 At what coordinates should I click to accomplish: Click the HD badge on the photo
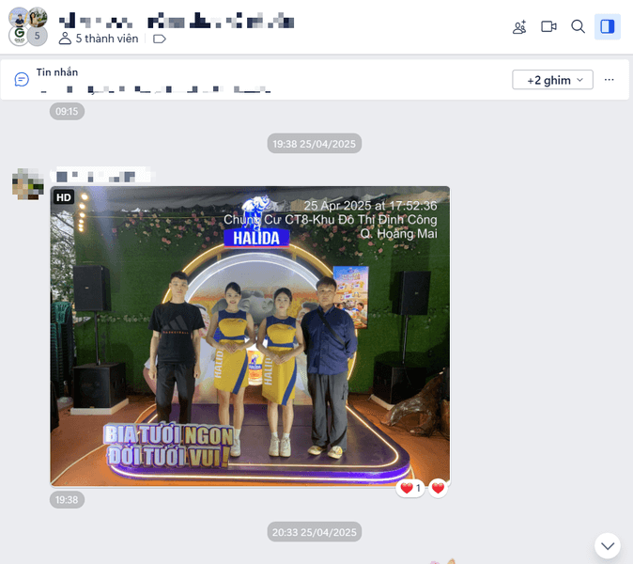tap(63, 197)
